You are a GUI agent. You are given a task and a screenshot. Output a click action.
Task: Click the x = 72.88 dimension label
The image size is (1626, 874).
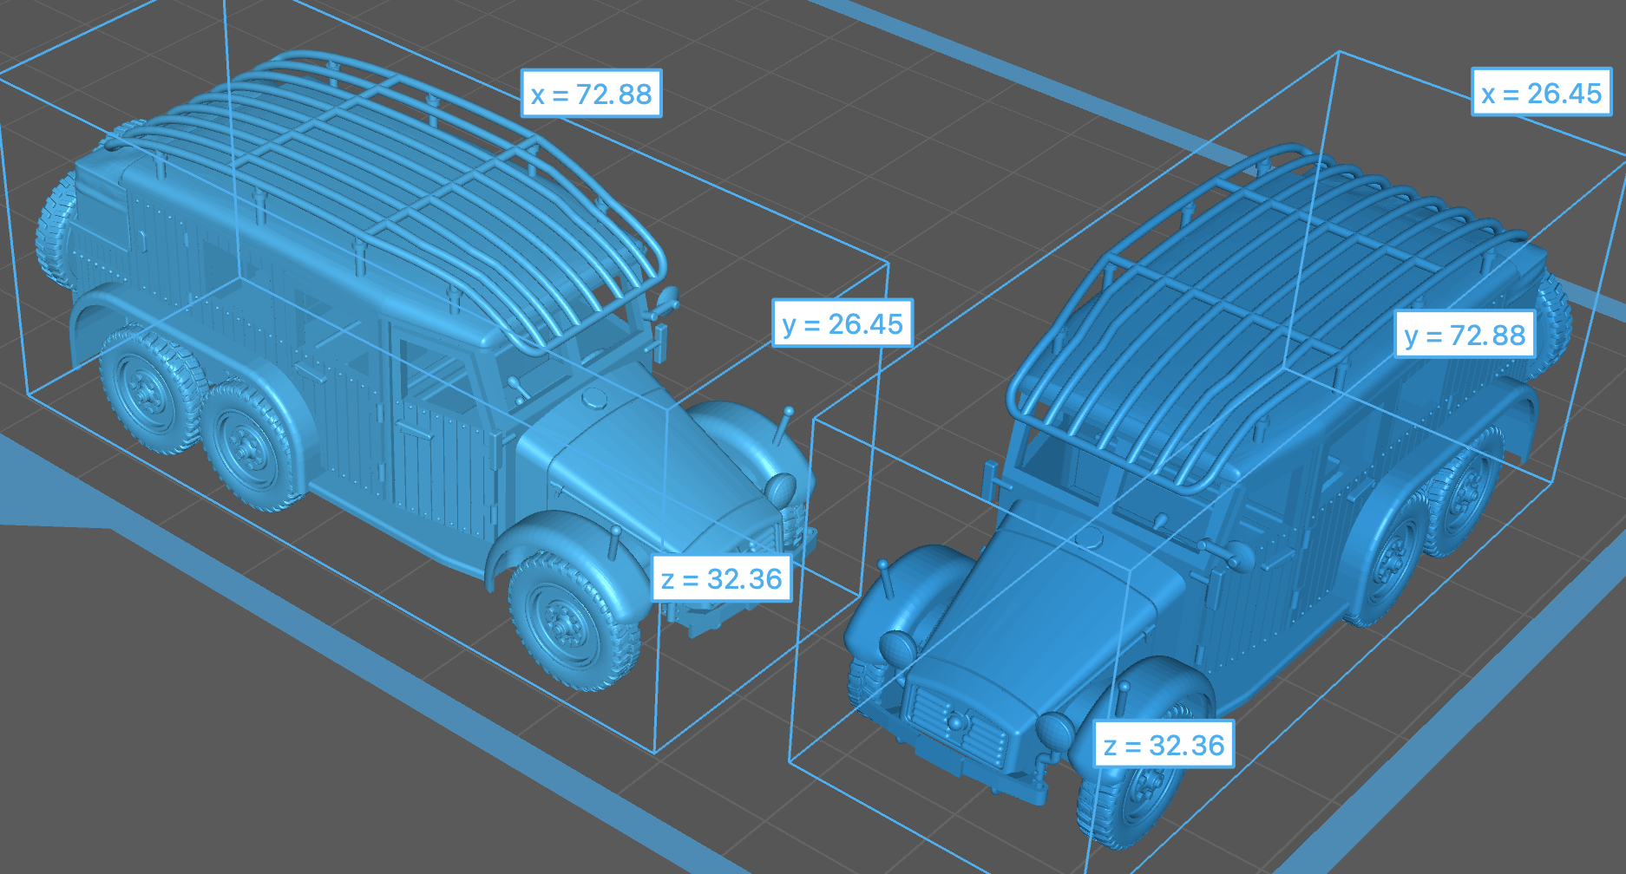(x=591, y=94)
